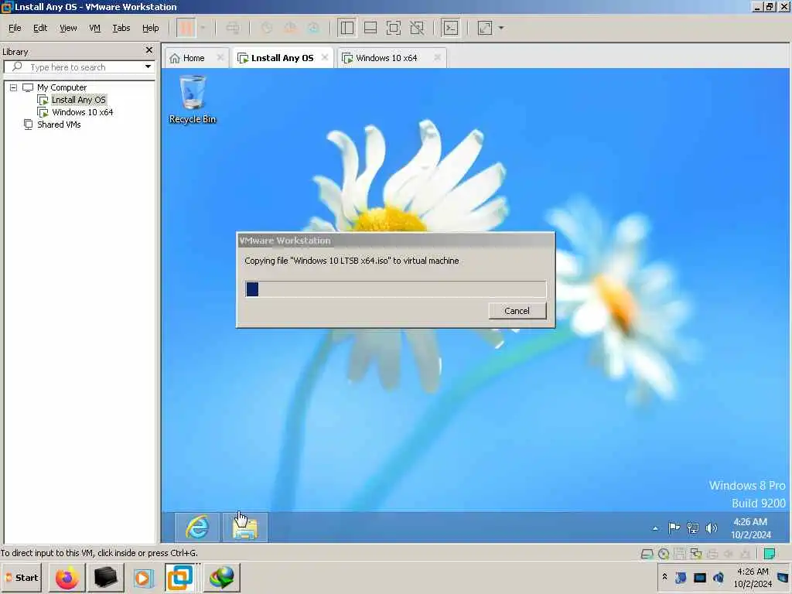Close the Library panel
The image size is (792, 594).
coord(149,50)
